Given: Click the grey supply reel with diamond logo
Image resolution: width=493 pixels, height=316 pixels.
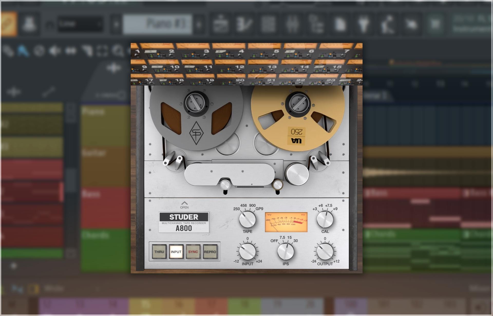Looking at the screenshot, I should 196,118.
